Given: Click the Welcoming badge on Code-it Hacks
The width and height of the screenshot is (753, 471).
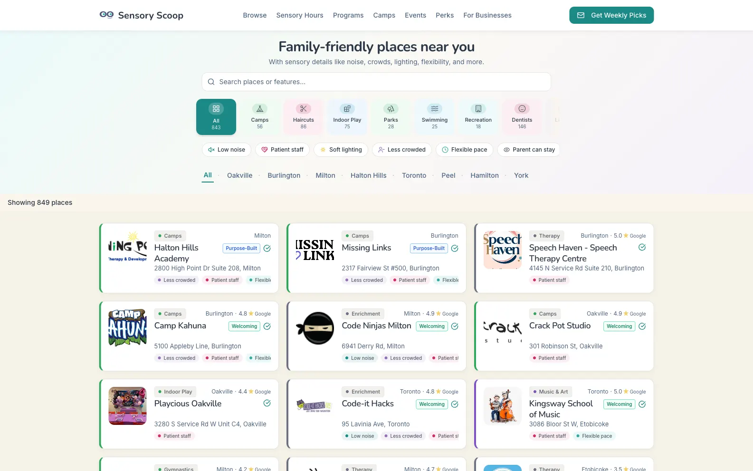Looking at the screenshot, I should coord(432,404).
